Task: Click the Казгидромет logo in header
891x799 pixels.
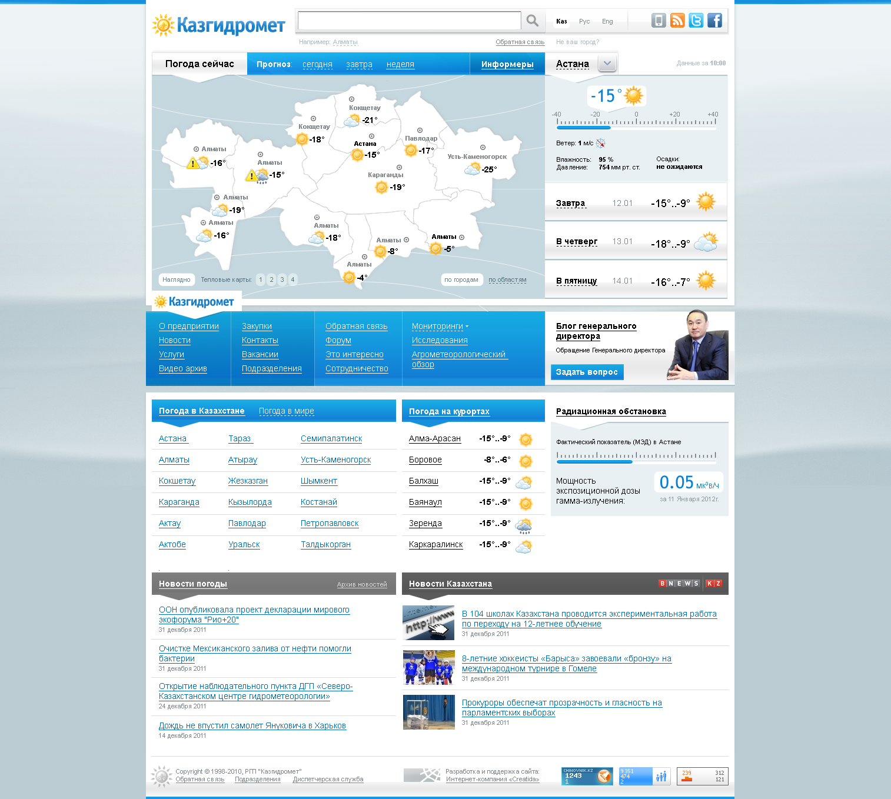Action: click(x=218, y=25)
